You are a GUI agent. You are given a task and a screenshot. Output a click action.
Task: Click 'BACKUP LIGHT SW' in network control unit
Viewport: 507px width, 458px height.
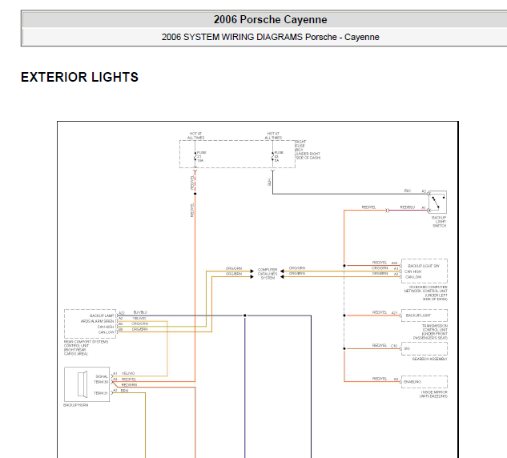tap(424, 266)
